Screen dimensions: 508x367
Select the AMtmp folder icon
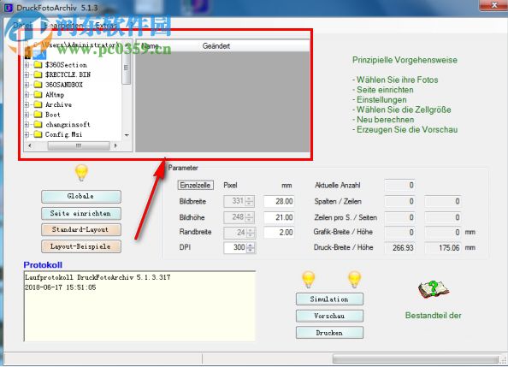(38, 95)
